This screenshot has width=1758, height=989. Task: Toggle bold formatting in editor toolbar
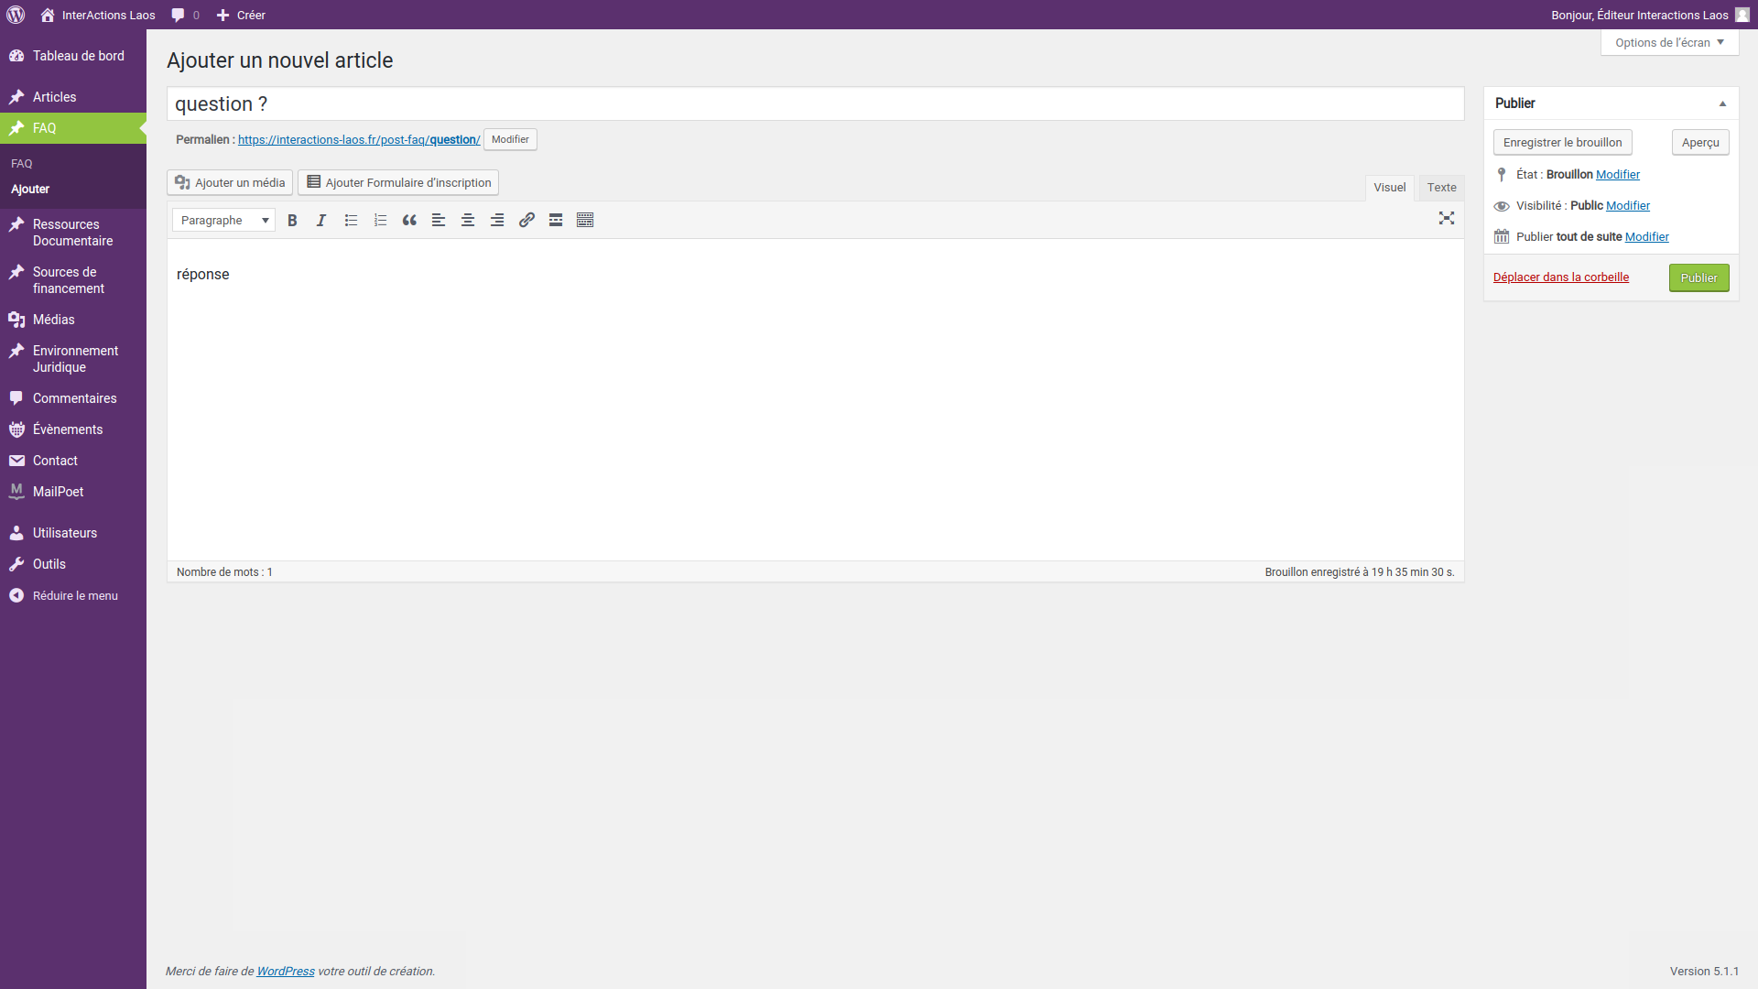(x=292, y=221)
